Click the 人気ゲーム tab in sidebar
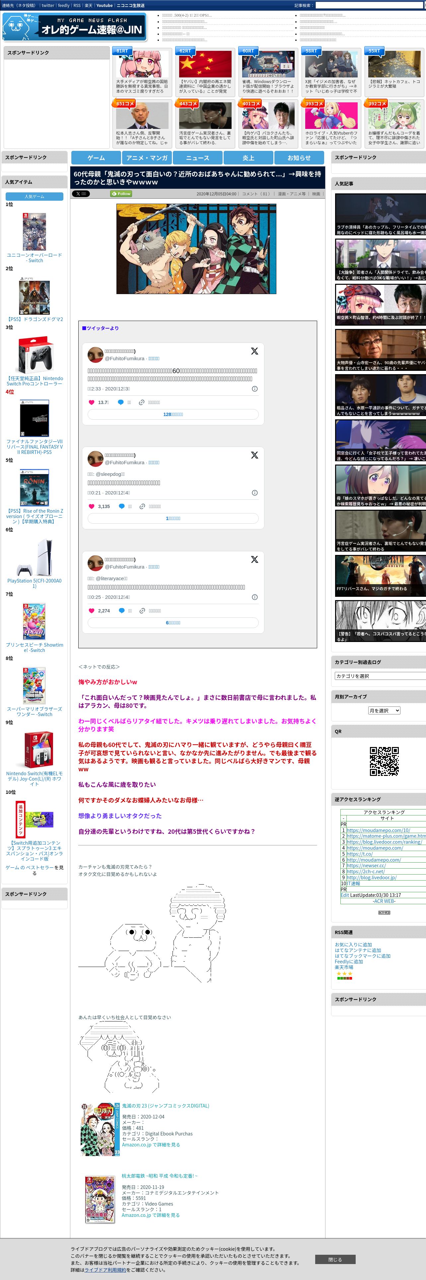The height and width of the screenshot is (1280, 426). coord(34,197)
